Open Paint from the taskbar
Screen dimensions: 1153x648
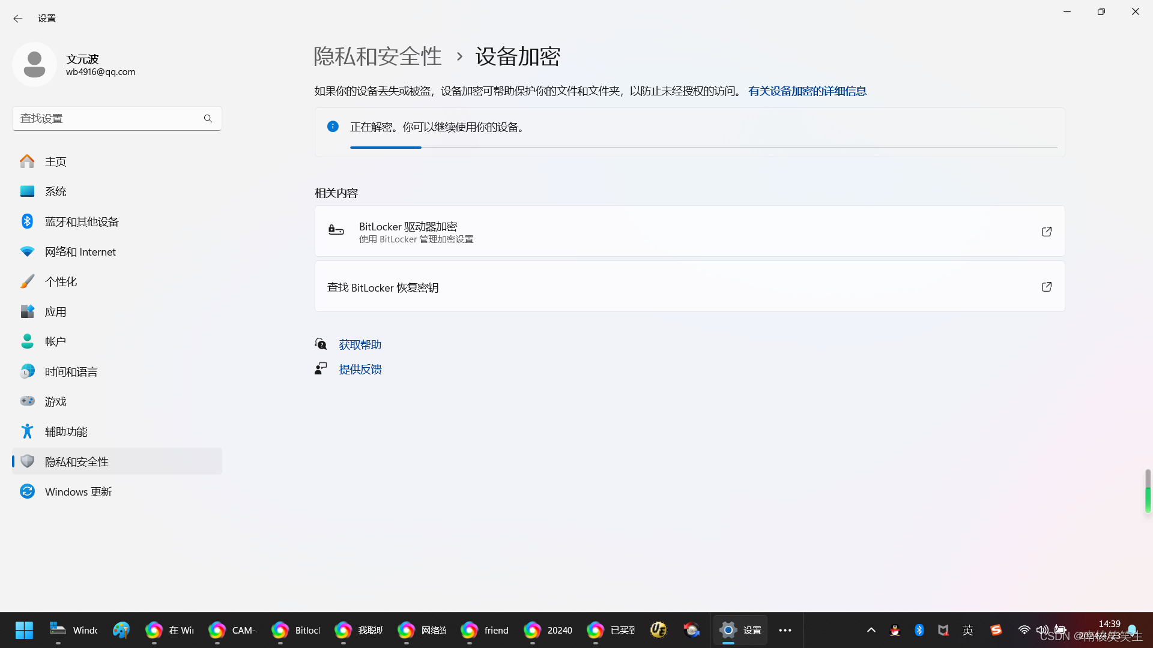point(121,630)
